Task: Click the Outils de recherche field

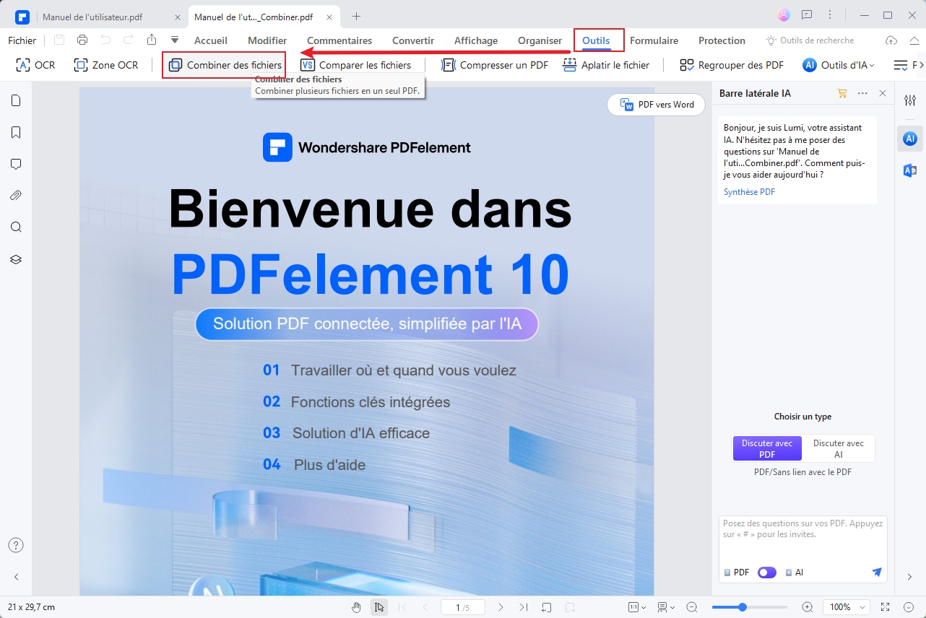Action: [x=810, y=40]
